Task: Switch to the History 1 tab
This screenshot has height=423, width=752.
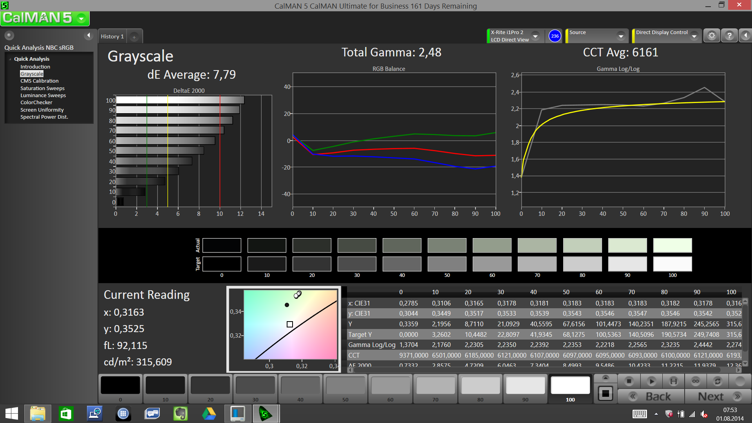Action: (112, 36)
